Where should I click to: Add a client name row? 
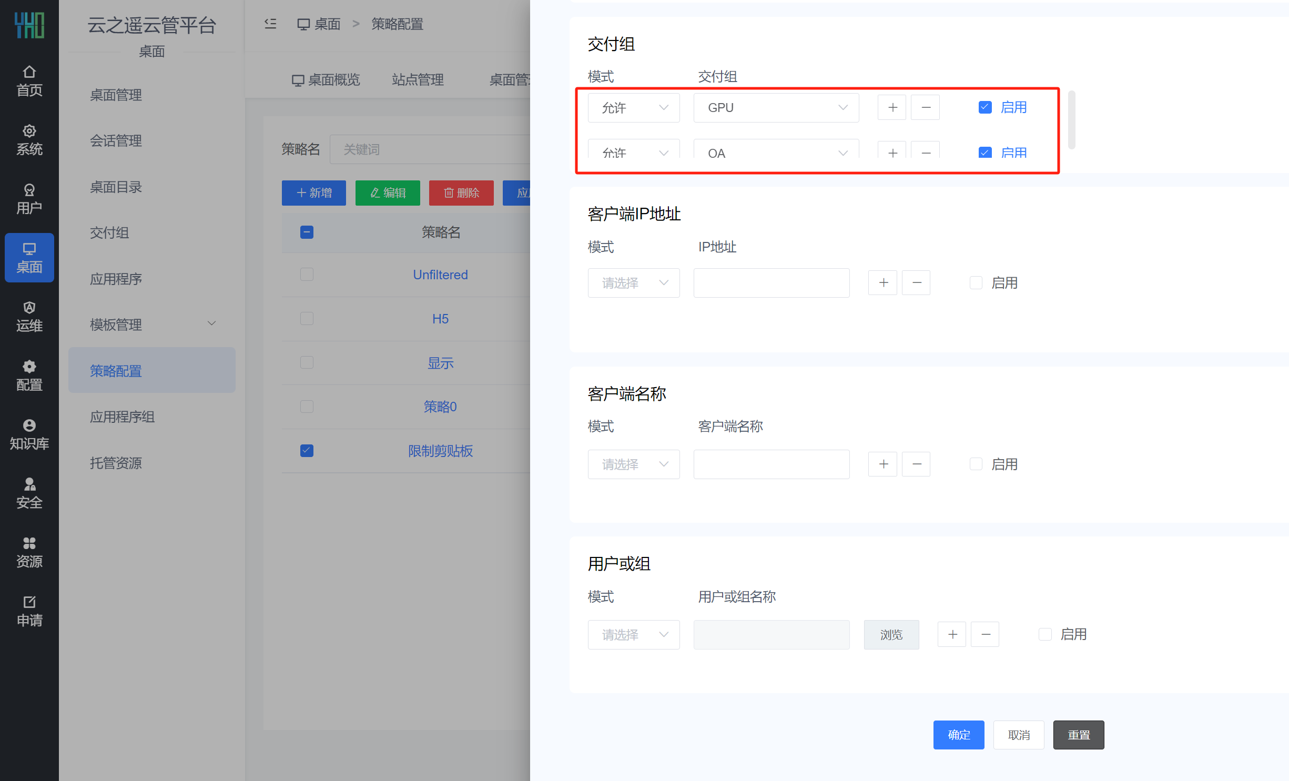pyautogui.click(x=883, y=464)
